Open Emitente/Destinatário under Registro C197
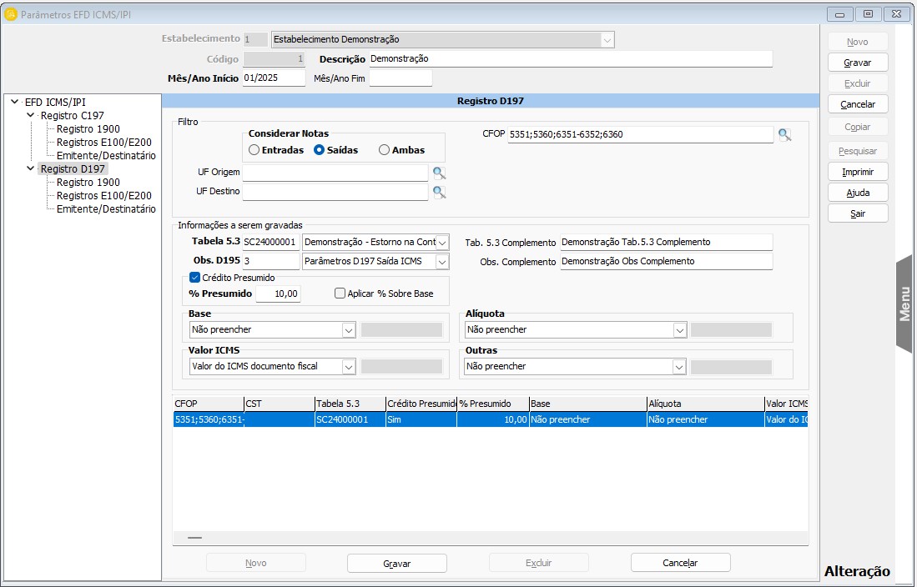Viewport: 917px width, 587px height. (x=106, y=156)
